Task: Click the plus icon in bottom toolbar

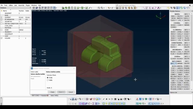Action: 106,99
